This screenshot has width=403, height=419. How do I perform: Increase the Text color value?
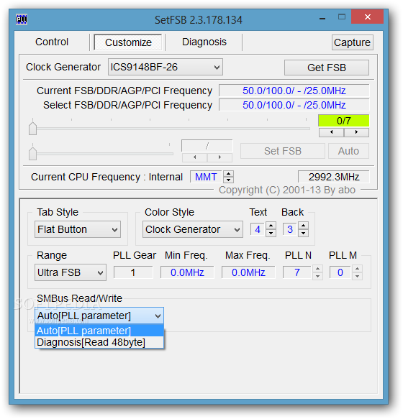[271, 226]
